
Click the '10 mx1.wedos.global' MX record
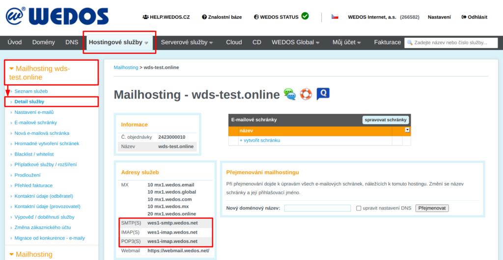[x=171, y=192]
